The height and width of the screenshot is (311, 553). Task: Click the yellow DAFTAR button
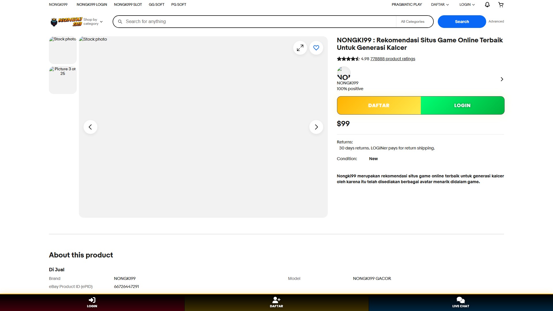click(x=378, y=105)
